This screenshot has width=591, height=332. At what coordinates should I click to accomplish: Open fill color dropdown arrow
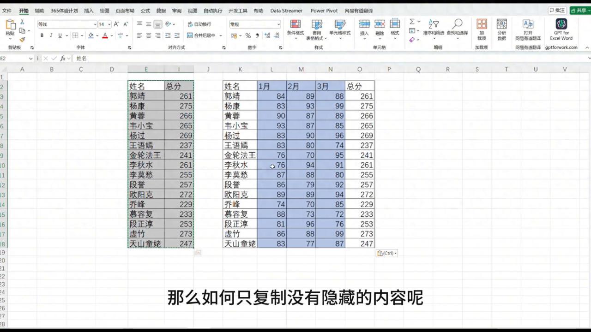click(97, 36)
